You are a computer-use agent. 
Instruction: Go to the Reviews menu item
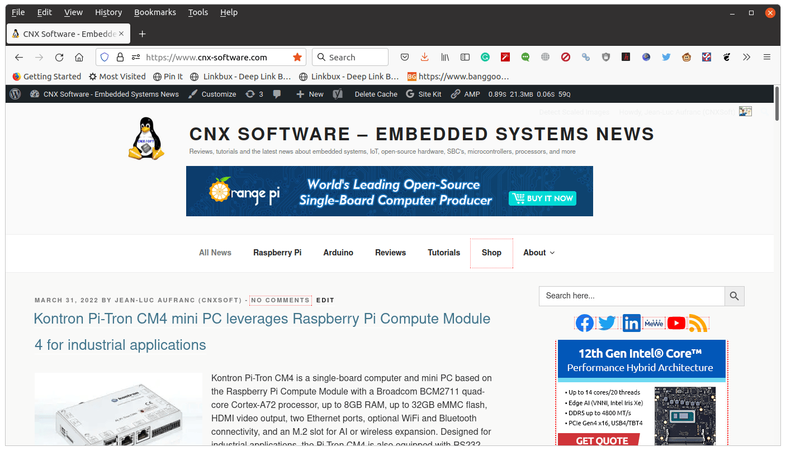390,253
